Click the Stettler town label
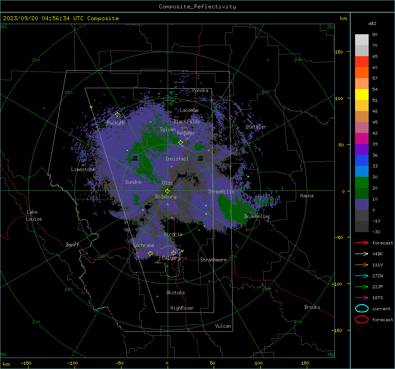The width and height of the screenshot is (395, 369). tap(256, 127)
